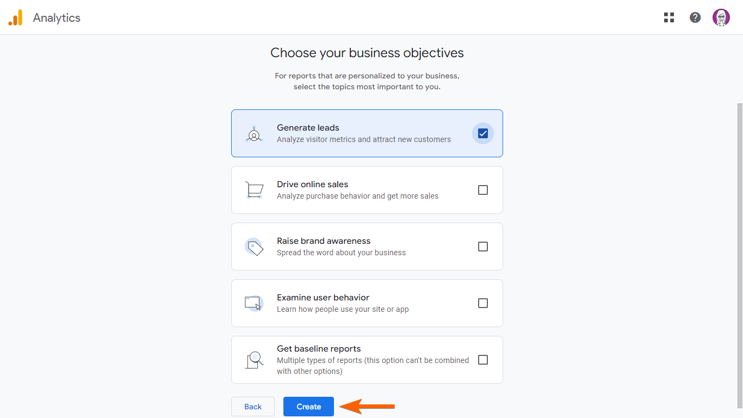743x418 pixels.
Task: Click the baseline reports magnifier icon
Action: (253, 360)
